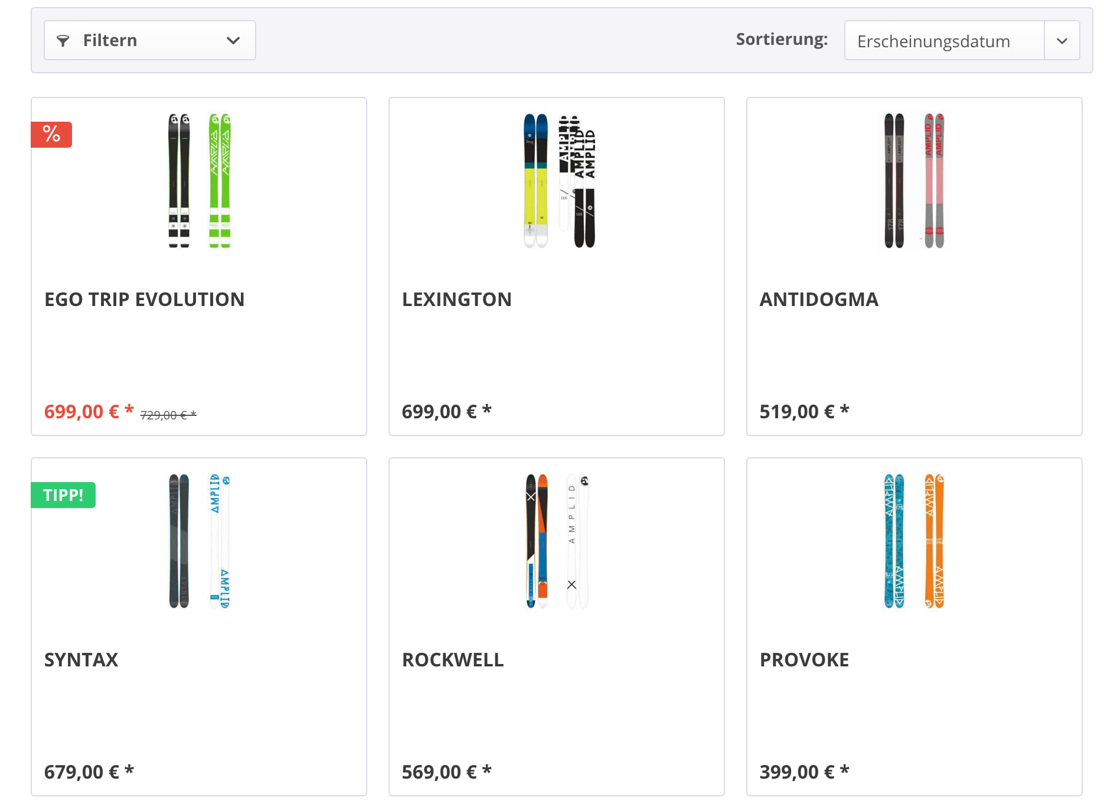
Task: Open the Provoke ski image
Action: pyautogui.click(x=914, y=541)
